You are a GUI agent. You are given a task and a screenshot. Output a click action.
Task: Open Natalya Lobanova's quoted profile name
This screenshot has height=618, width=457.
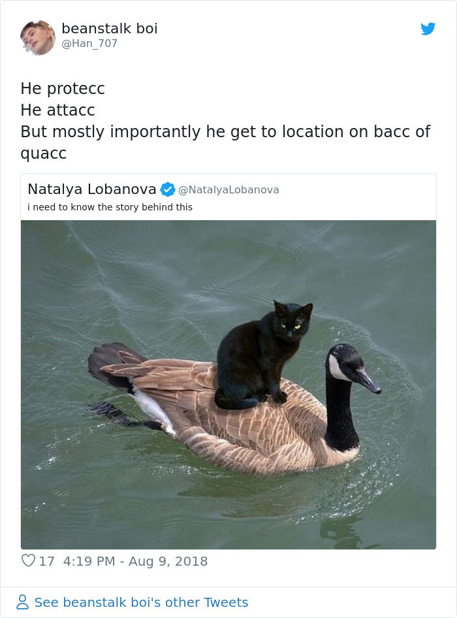click(x=92, y=189)
